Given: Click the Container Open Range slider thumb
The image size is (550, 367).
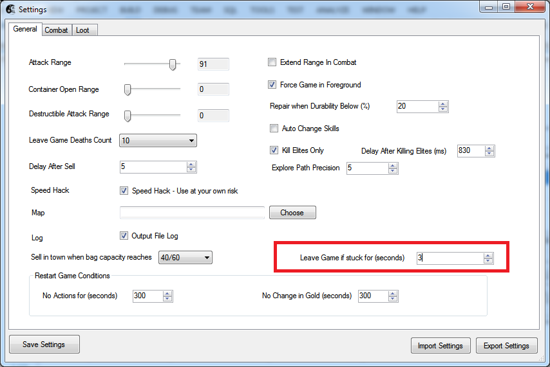Looking at the screenshot, I should [128, 89].
